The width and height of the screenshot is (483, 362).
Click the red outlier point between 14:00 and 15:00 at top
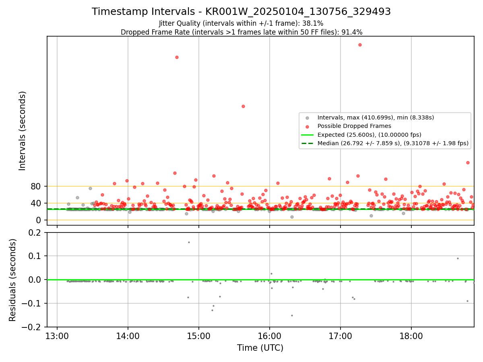coord(177,57)
